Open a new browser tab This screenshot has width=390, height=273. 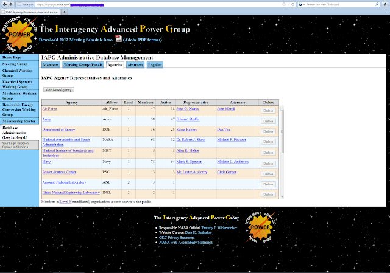coord(64,12)
